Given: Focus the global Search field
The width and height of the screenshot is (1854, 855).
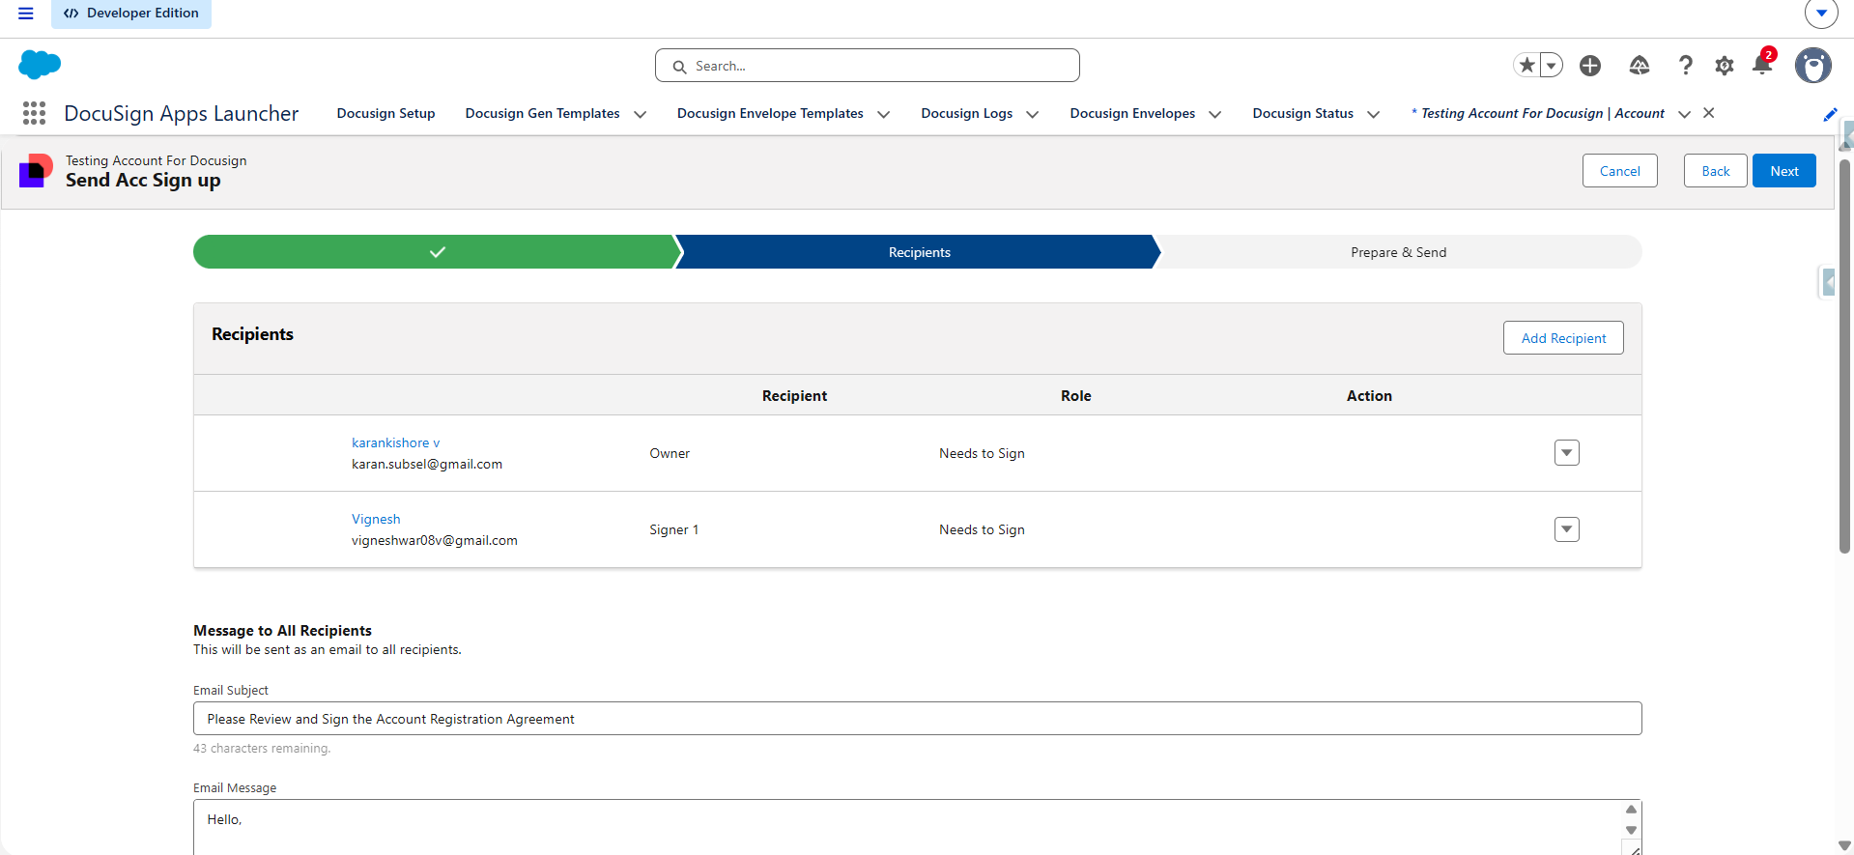Looking at the screenshot, I should click(868, 66).
